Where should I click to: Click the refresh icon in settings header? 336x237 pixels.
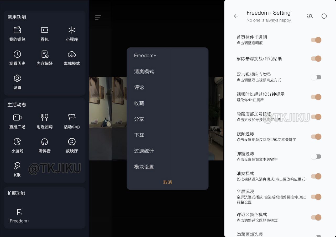click(324, 16)
